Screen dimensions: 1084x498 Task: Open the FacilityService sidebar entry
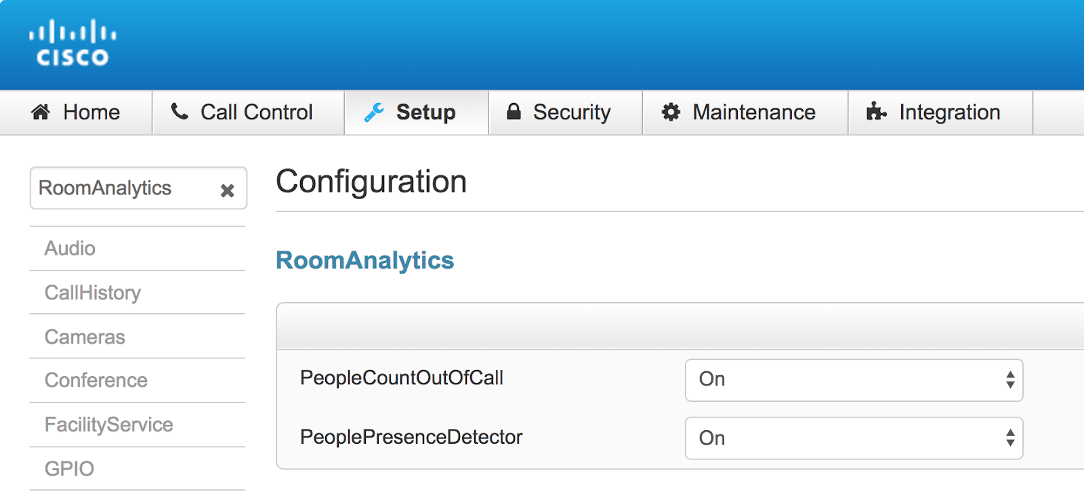pyautogui.click(x=138, y=425)
